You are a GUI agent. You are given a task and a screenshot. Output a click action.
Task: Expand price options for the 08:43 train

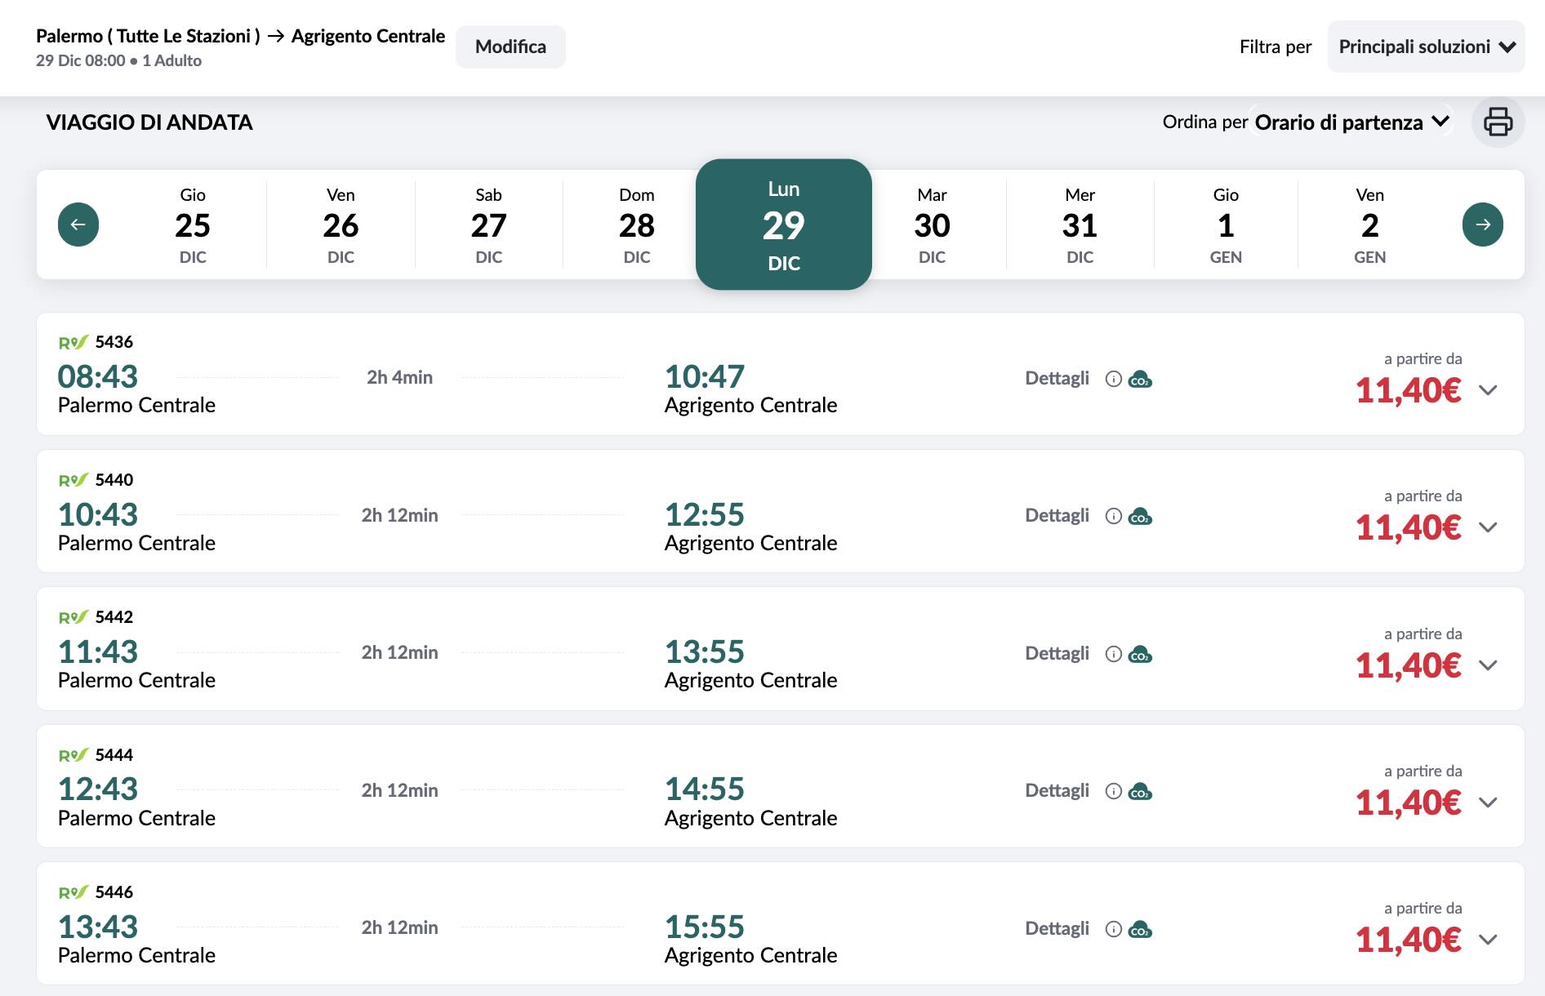tap(1488, 390)
